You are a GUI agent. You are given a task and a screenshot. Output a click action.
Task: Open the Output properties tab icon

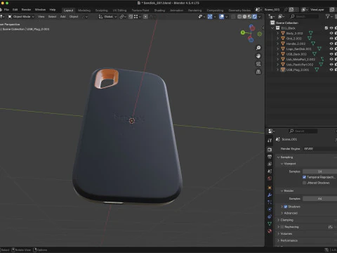tap(270, 157)
